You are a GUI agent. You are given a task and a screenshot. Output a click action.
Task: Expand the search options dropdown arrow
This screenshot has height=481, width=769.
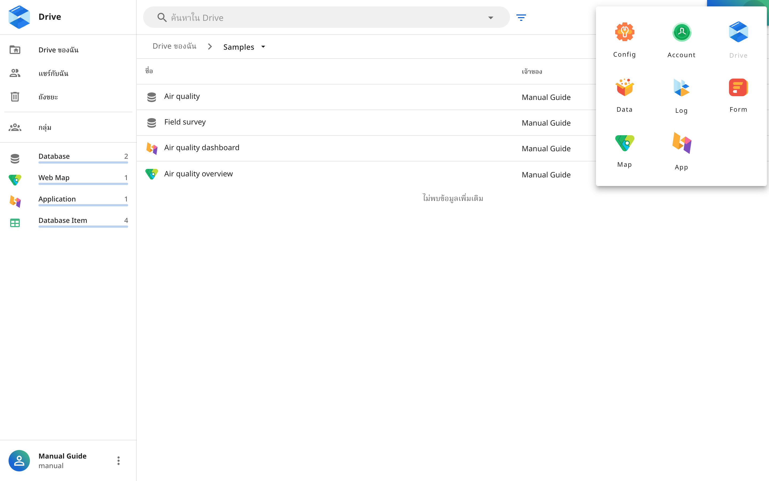click(x=491, y=17)
